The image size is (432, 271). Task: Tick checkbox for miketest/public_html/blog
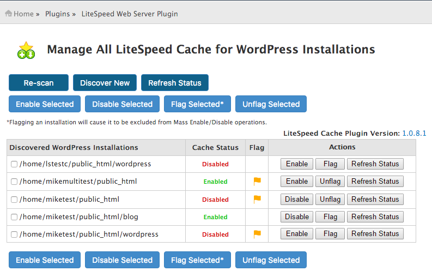tap(14, 217)
